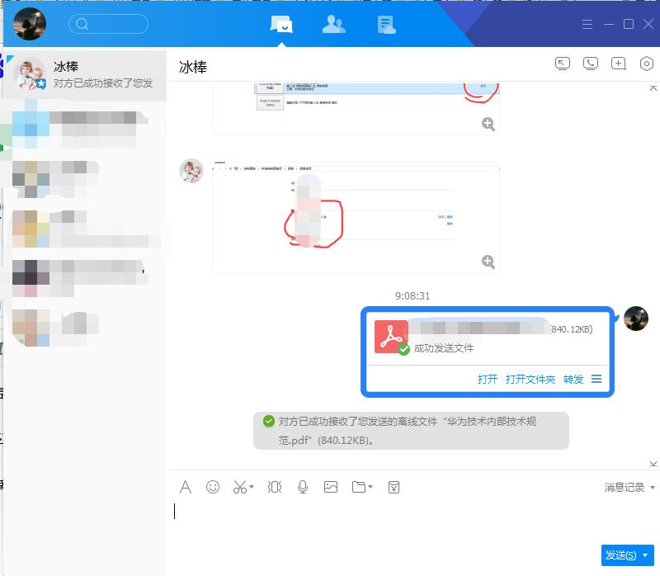Open the image sending icon

coord(330,487)
